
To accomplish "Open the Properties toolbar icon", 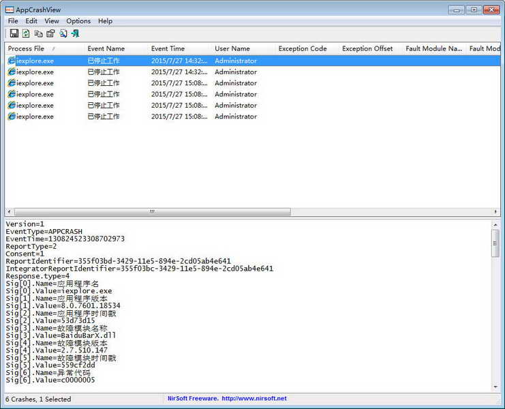I will pos(50,33).
